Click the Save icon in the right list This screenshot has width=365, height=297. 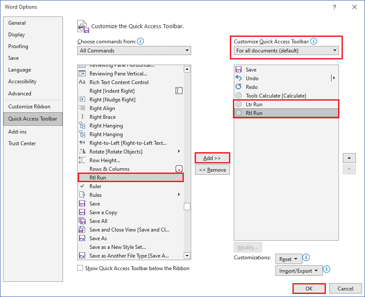coord(238,70)
